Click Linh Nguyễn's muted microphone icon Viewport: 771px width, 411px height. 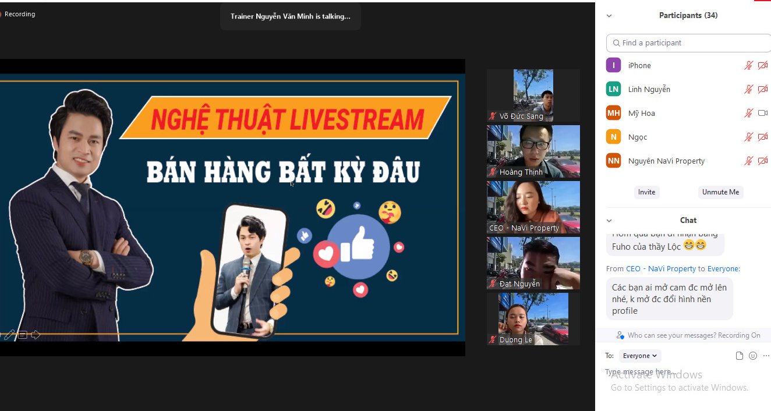click(749, 89)
